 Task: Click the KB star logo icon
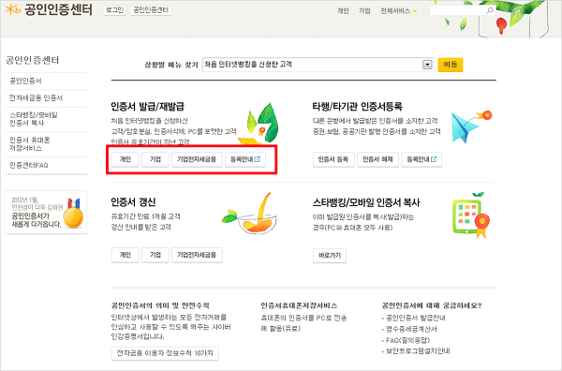tap(13, 9)
